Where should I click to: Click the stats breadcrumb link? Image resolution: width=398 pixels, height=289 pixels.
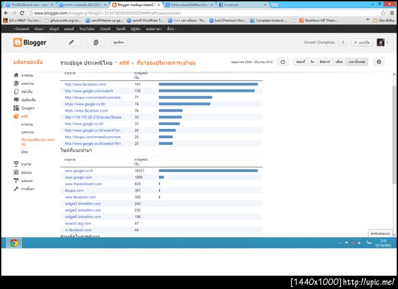click(124, 62)
